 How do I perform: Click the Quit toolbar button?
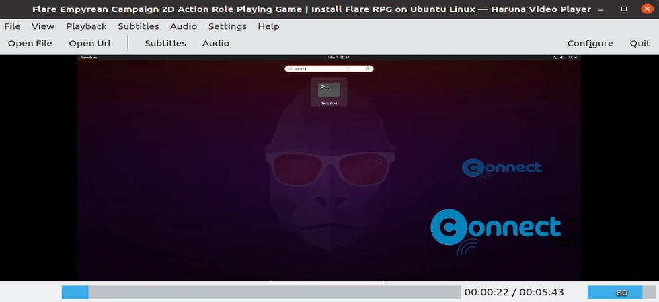pos(639,43)
